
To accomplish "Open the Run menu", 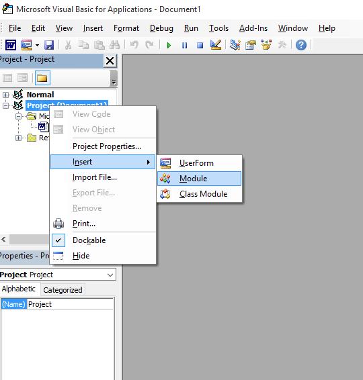I will tap(191, 28).
